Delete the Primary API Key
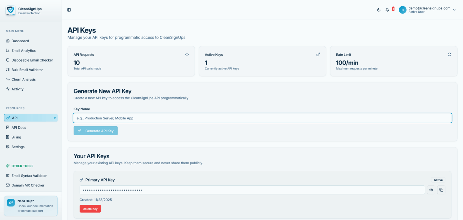463x220 pixels. click(x=90, y=209)
